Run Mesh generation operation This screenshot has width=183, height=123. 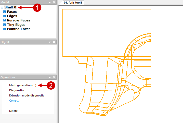point(23,85)
